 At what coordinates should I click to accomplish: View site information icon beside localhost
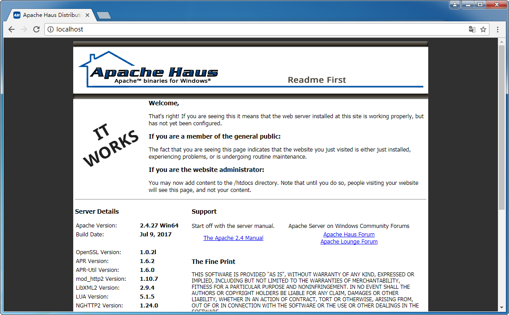pos(51,29)
